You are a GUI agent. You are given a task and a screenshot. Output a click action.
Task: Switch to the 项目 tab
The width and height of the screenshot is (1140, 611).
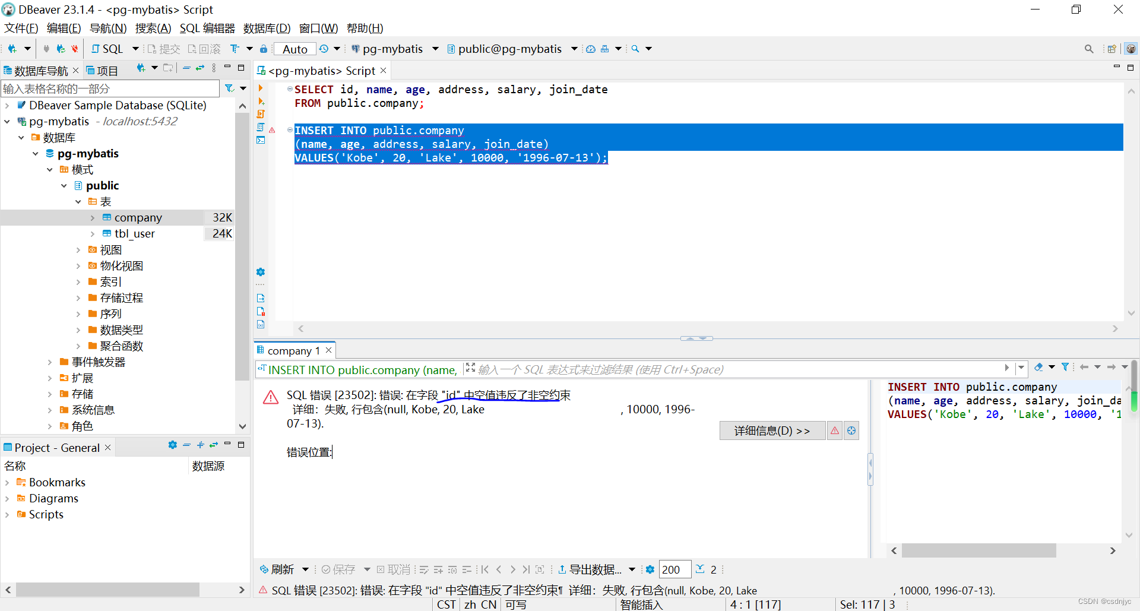(x=102, y=71)
